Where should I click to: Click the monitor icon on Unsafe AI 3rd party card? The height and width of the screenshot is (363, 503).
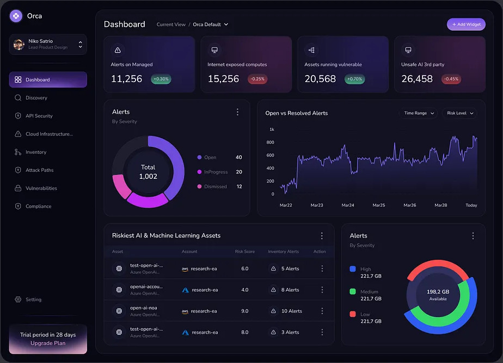[408, 50]
